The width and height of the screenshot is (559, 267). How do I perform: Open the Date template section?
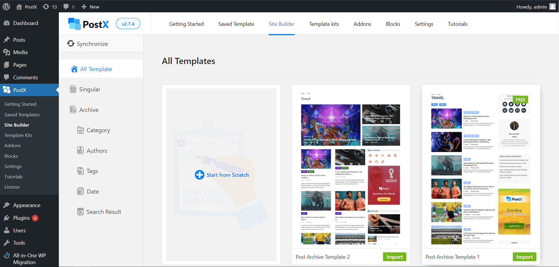[x=80, y=191]
